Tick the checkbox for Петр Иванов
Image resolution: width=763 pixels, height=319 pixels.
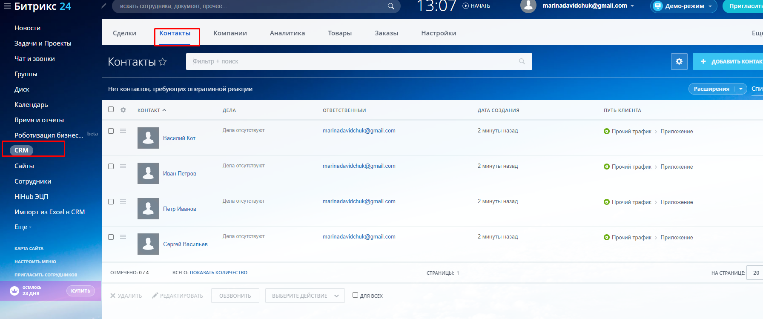[x=111, y=201]
